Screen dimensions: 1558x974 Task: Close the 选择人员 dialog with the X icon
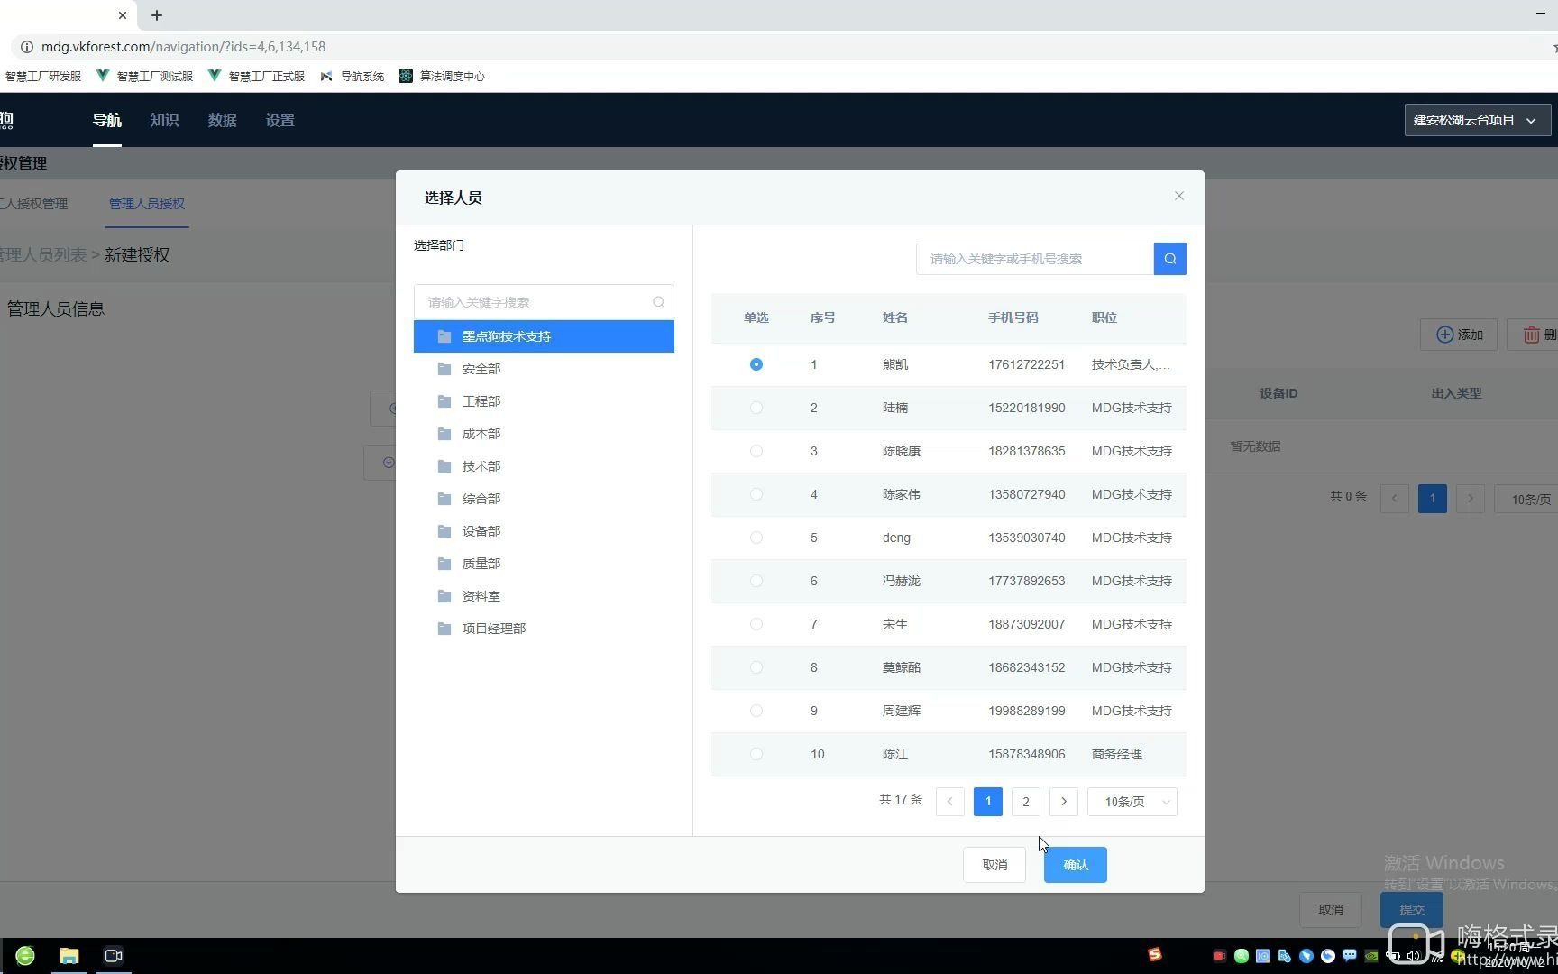1178,196
